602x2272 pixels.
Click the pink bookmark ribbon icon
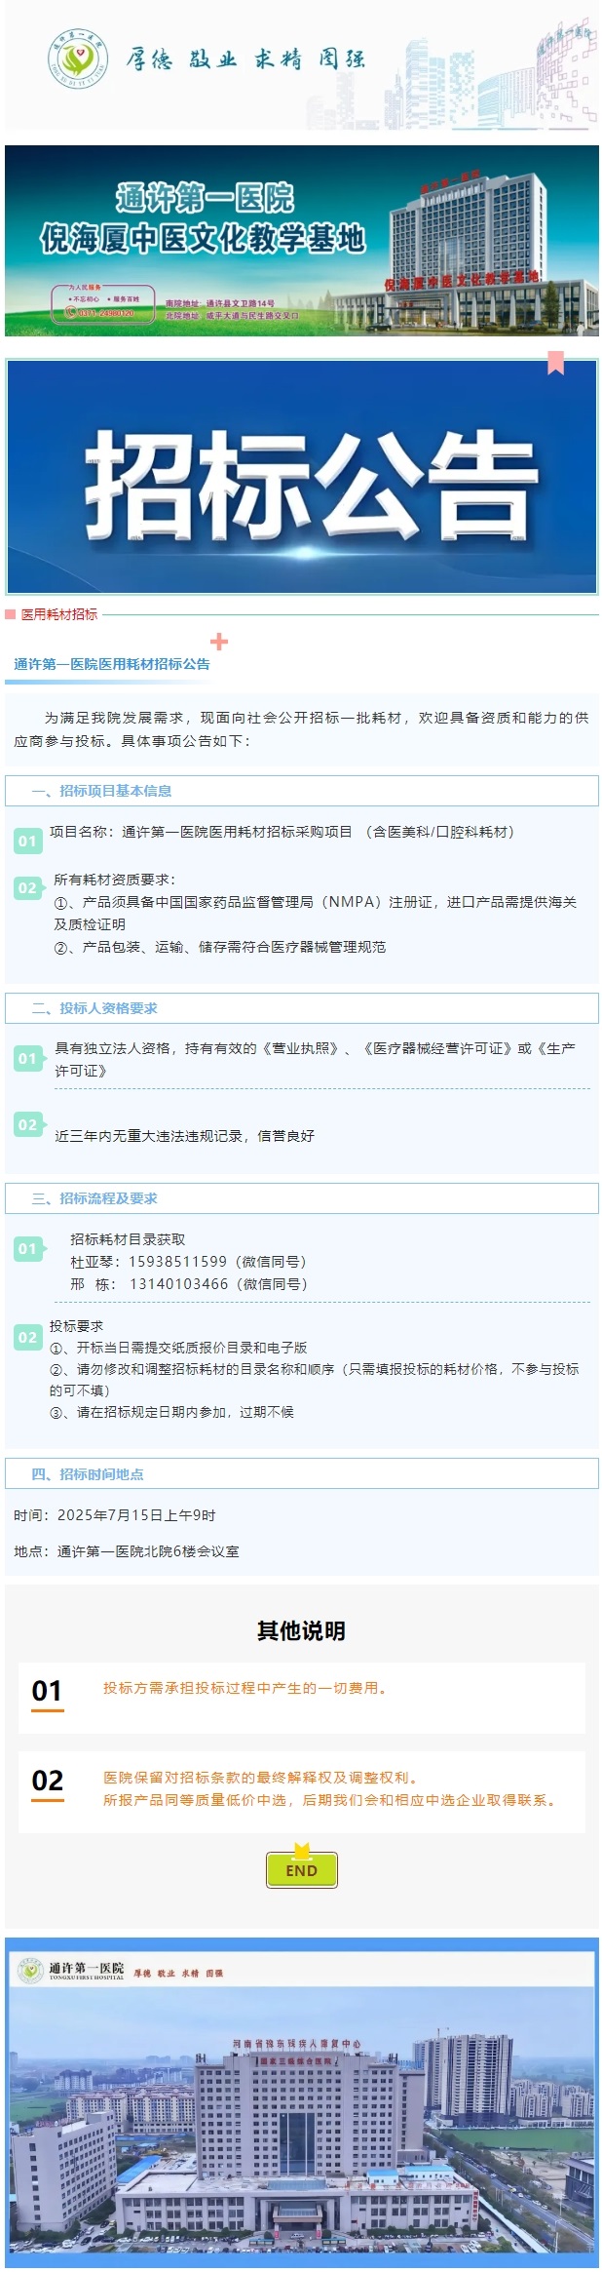click(x=555, y=363)
